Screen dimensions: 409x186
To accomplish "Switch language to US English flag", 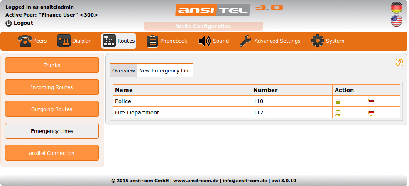I will 397,21.
